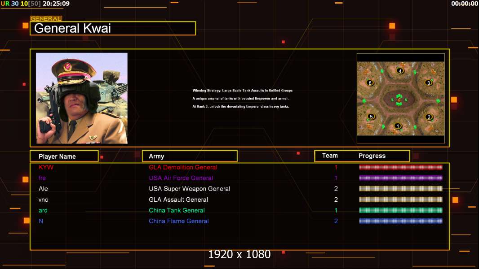Viewport: 479px width, 269px height.
Task: Click China Flame General army text
Action: point(179,221)
